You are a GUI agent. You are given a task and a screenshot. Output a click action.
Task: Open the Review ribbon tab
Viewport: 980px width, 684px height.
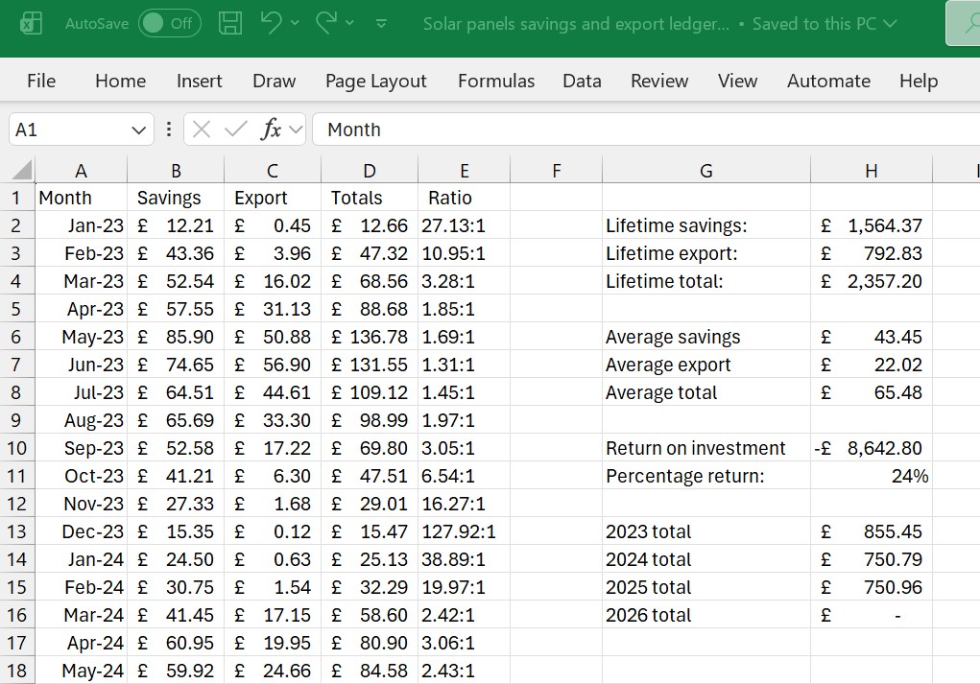click(659, 82)
